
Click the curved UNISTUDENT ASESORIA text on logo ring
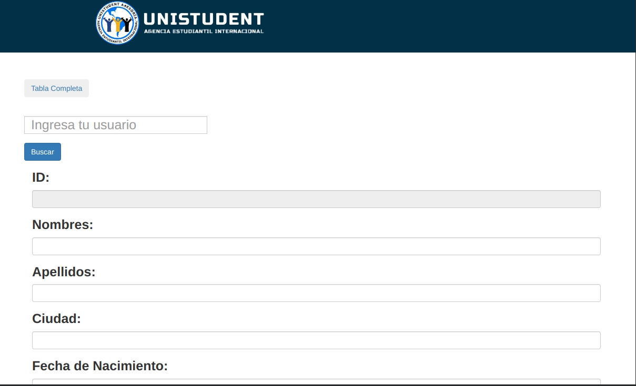[x=118, y=7]
